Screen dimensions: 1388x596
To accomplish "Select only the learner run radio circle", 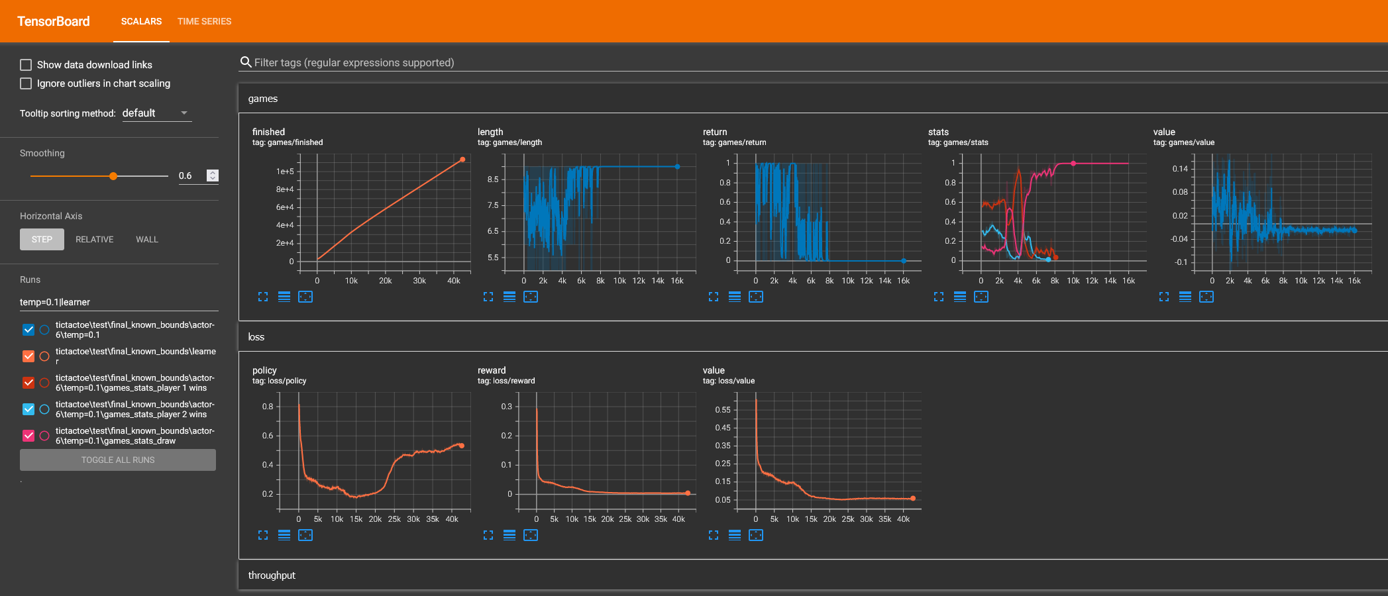I will 44,356.
